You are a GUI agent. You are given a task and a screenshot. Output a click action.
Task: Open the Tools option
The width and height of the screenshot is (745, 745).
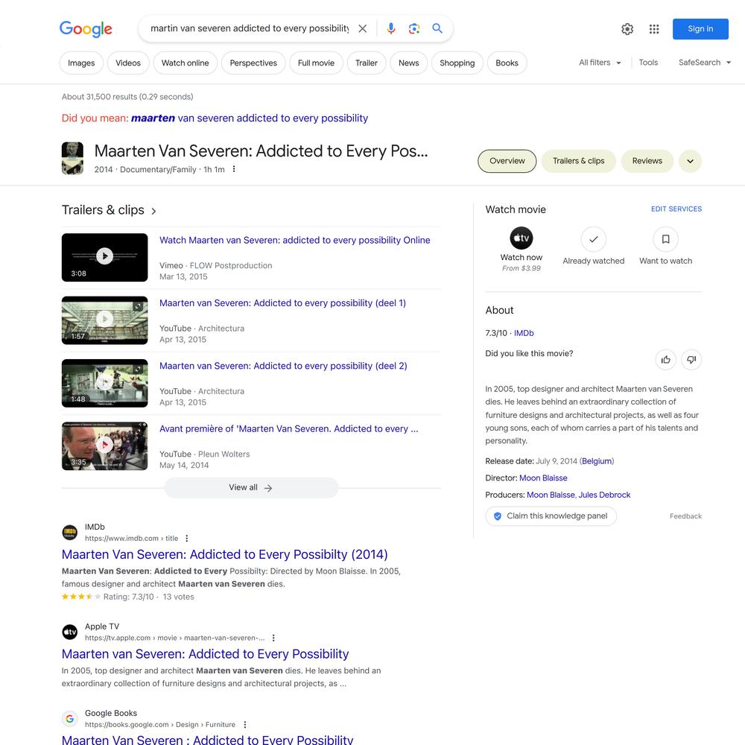tap(648, 63)
